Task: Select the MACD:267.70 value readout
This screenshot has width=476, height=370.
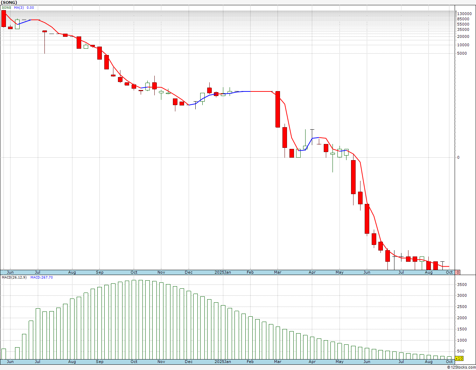Action: (x=41, y=277)
